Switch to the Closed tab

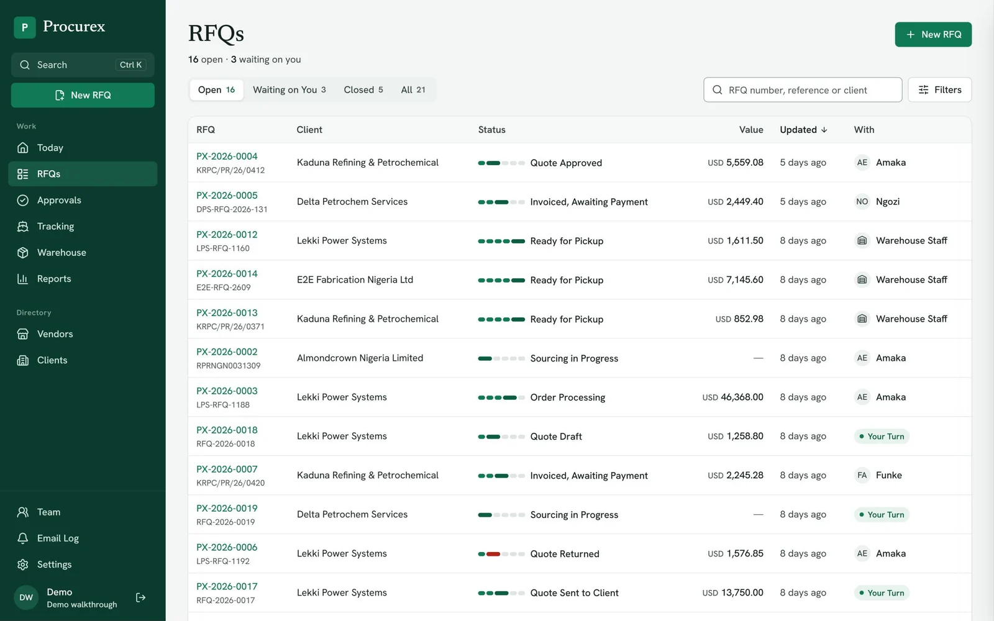pyautogui.click(x=363, y=90)
